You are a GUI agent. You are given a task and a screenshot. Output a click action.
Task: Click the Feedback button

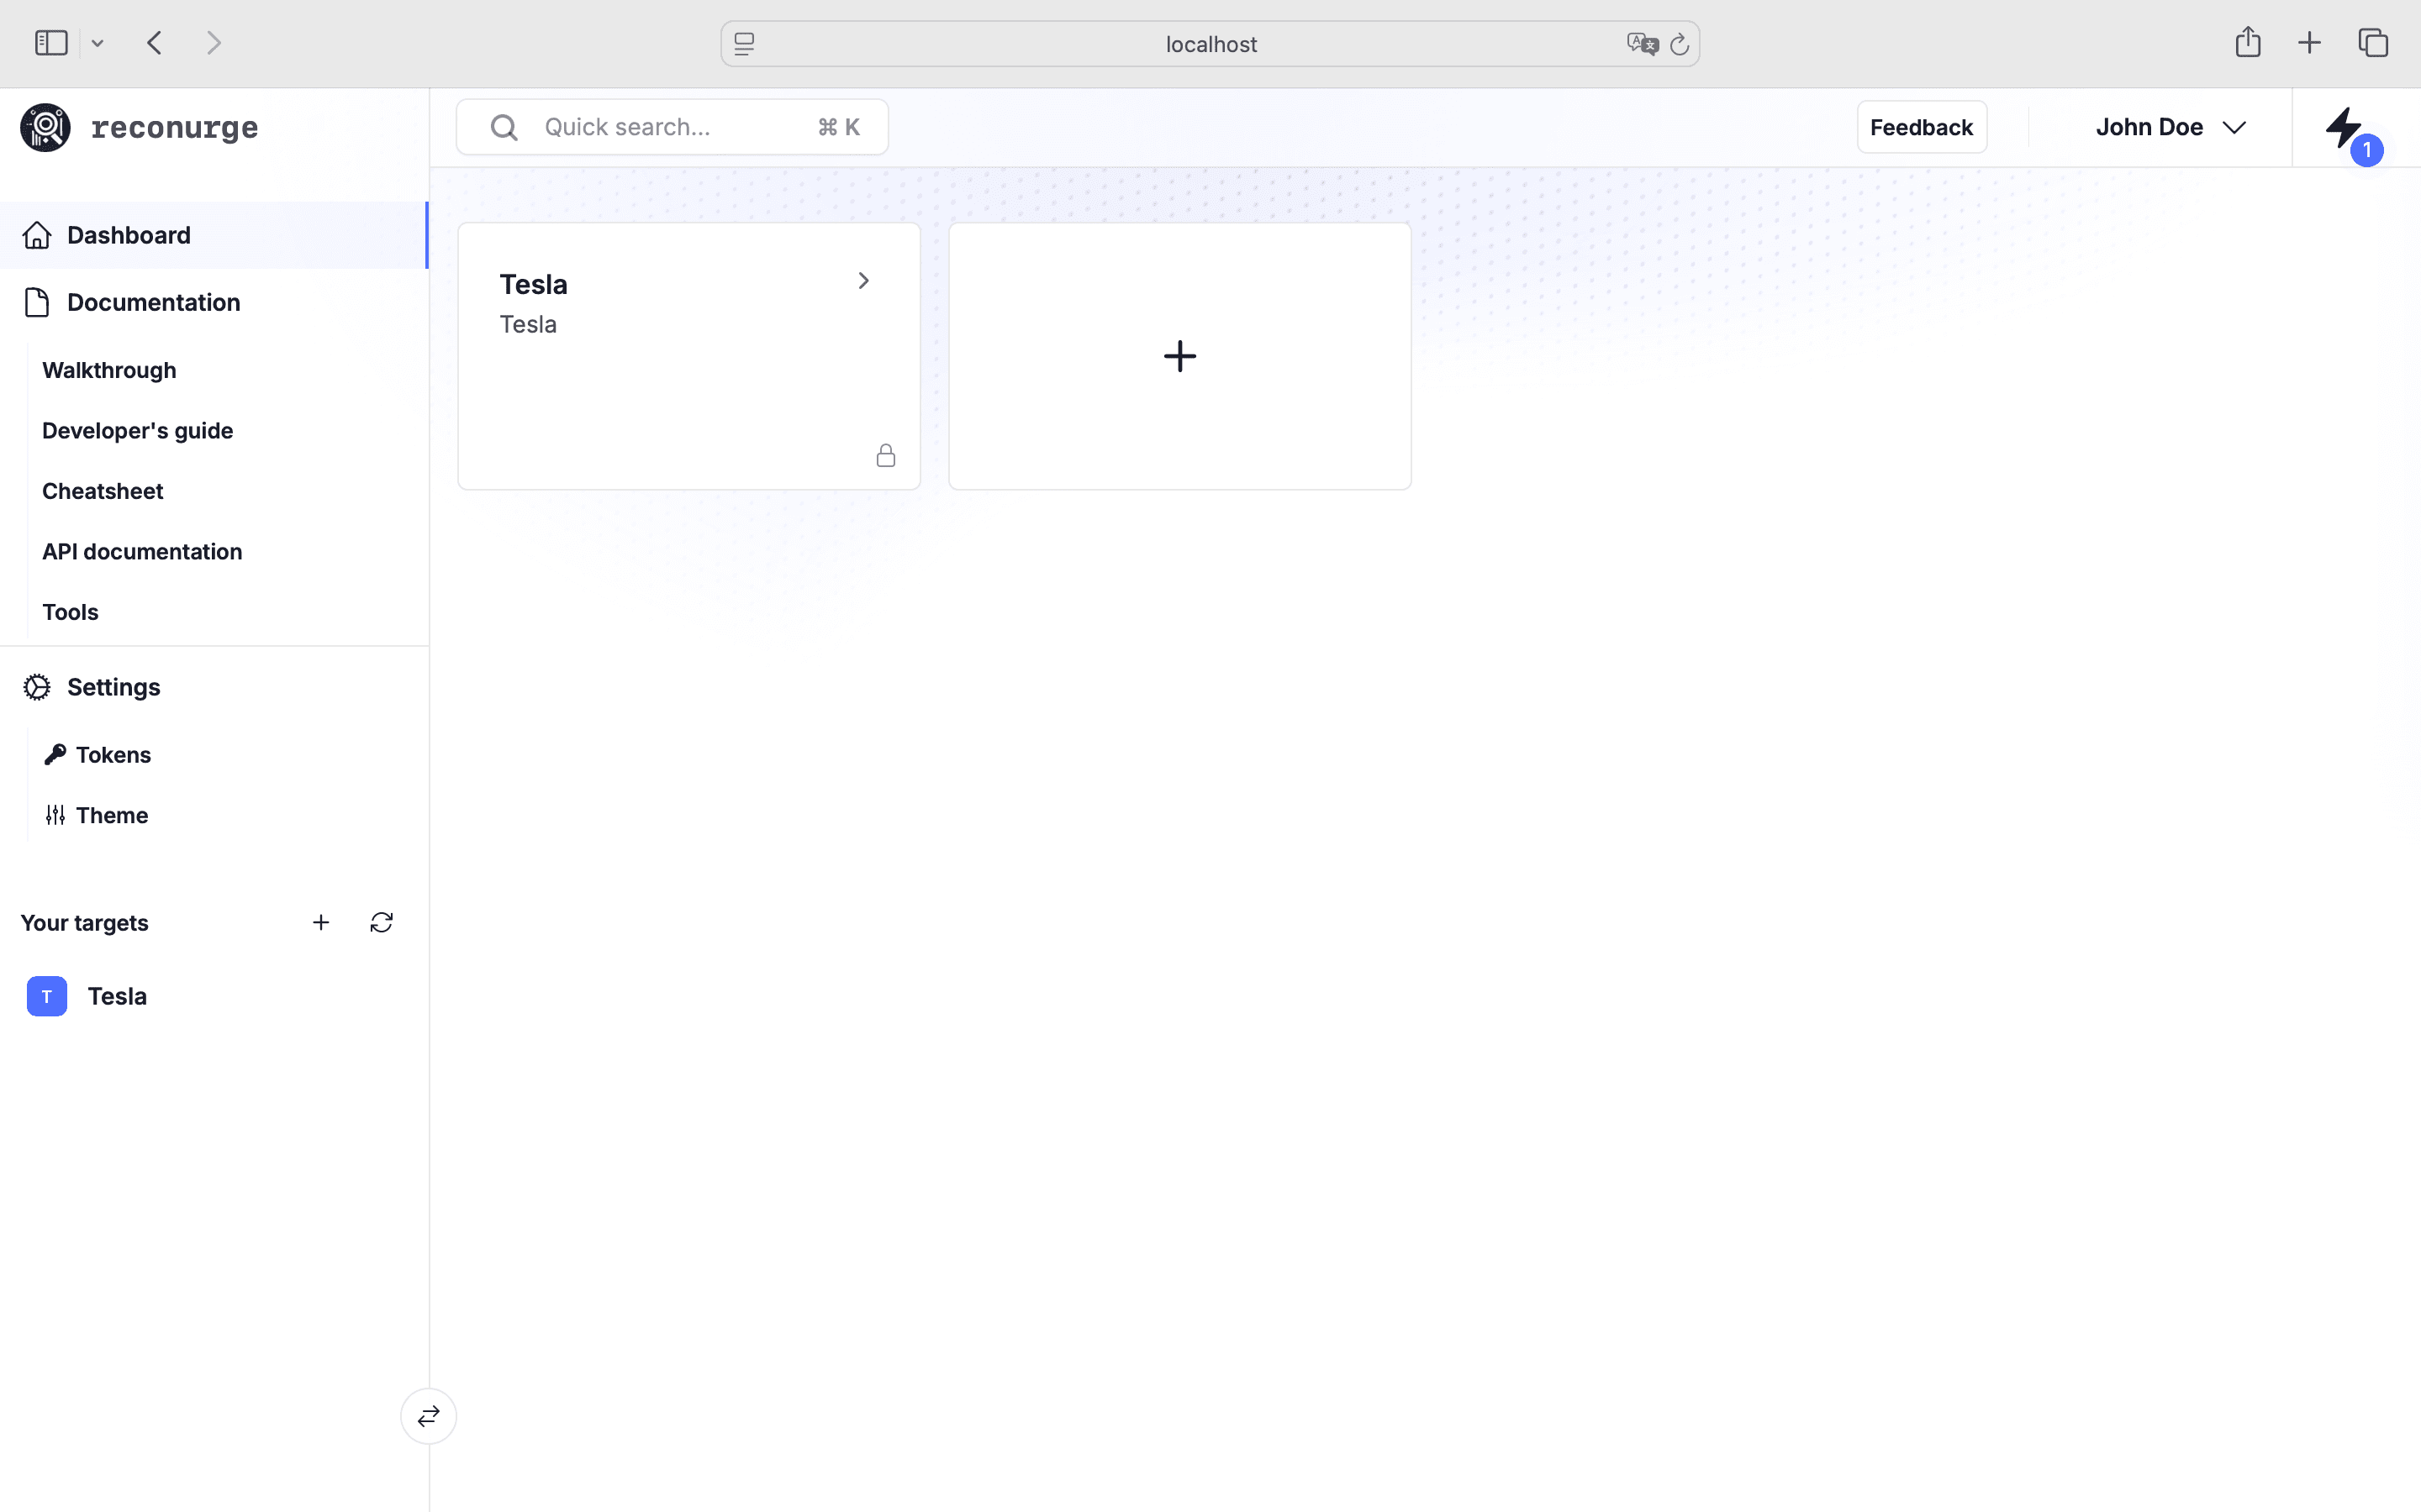[x=1921, y=127]
